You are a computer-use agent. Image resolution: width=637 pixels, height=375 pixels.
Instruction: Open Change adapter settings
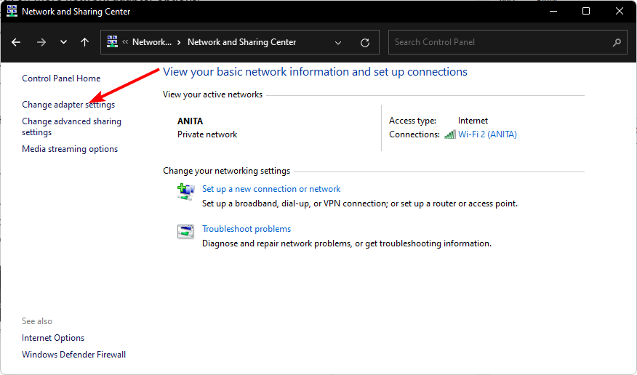68,105
